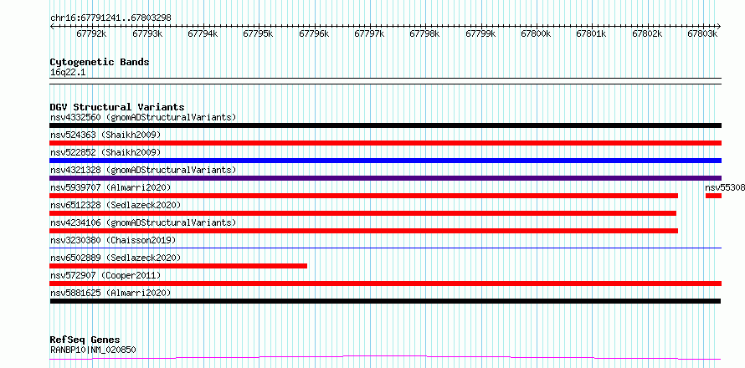This screenshot has width=745, height=368.
Task: Click the nsv4332560 gnomADStructuralVariants label
Action: pyautogui.click(x=143, y=117)
